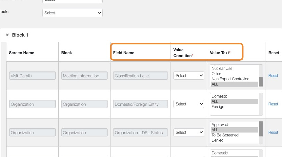Reset the Organization - DPL Status row
Viewport: 282px width, 157px height.
[273, 133]
